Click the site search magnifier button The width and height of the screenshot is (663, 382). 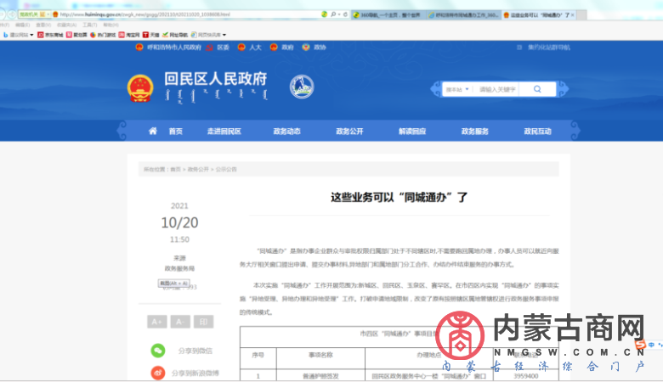tap(537, 89)
